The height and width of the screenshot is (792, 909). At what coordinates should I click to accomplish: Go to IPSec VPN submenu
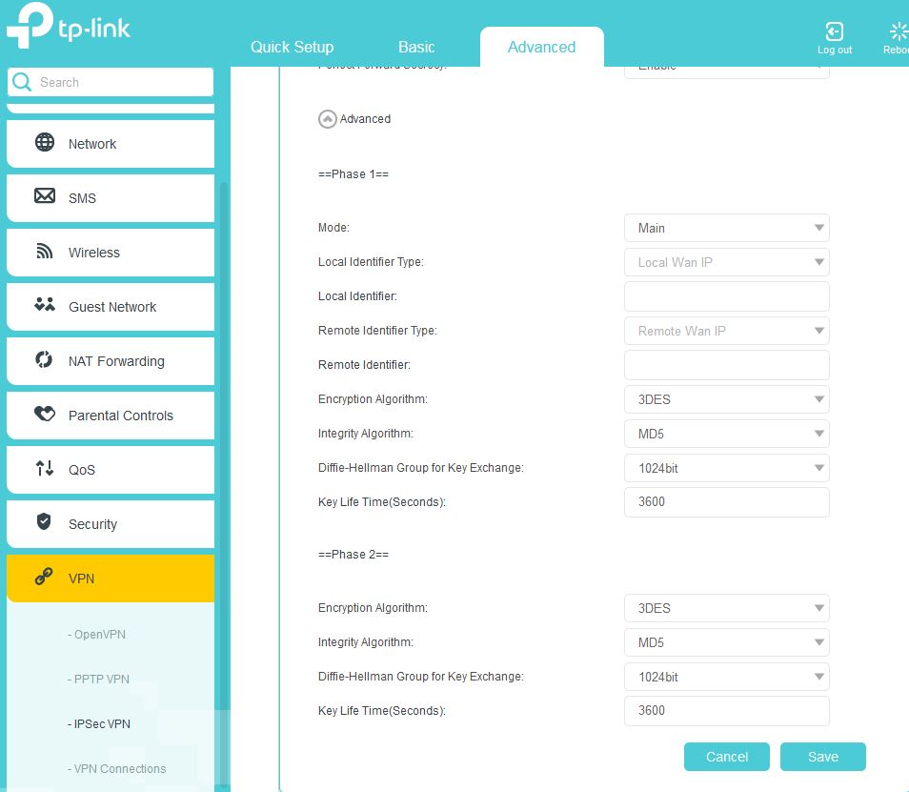click(99, 724)
